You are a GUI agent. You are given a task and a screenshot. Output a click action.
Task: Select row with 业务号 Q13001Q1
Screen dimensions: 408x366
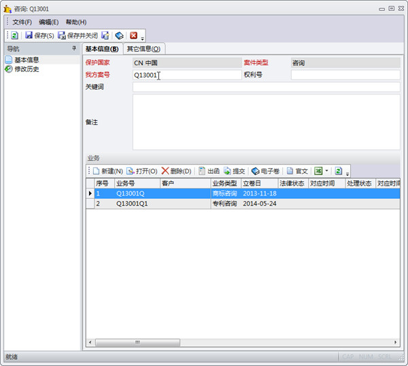tap(243, 204)
